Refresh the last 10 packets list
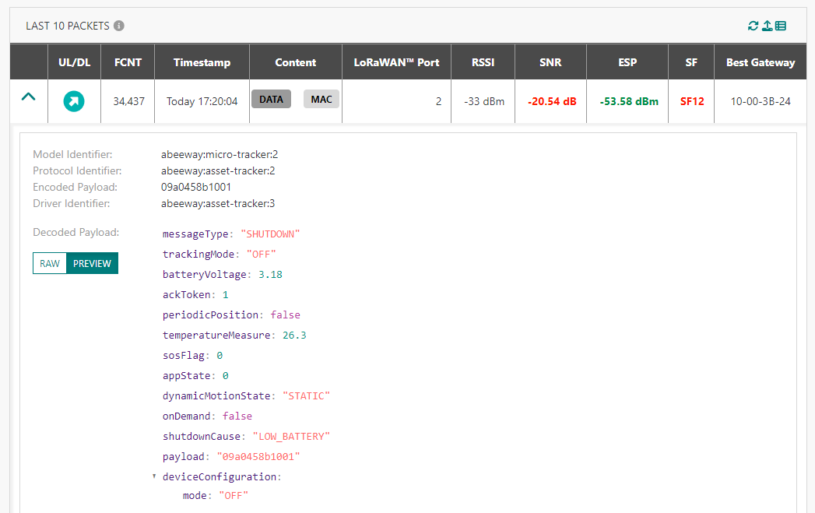Image resolution: width=815 pixels, height=513 pixels. coord(753,26)
